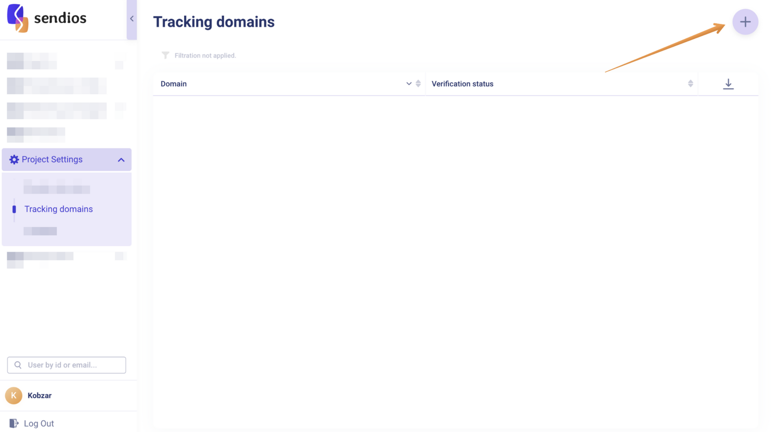Sort by the Domain column arrows

click(418, 84)
